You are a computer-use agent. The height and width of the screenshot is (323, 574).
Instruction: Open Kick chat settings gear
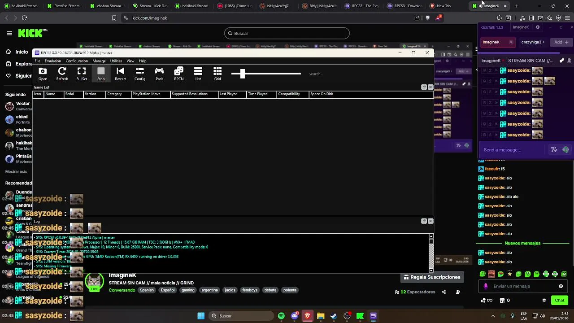[x=544, y=301]
